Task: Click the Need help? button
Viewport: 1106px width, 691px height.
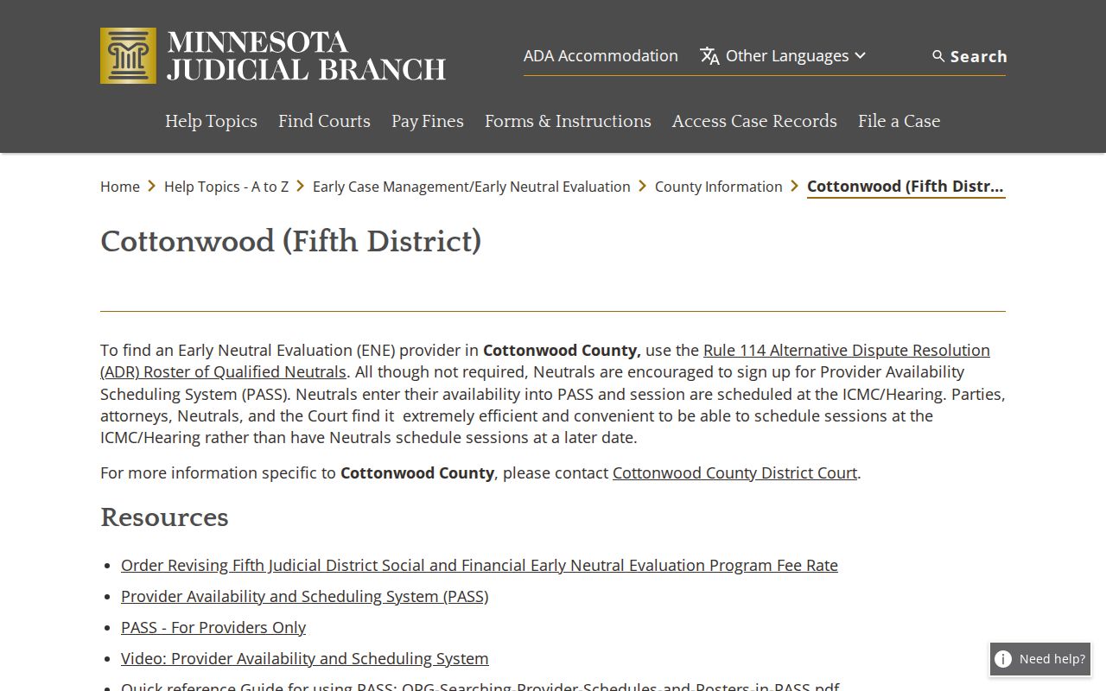Action: click(x=1040, y=659)
